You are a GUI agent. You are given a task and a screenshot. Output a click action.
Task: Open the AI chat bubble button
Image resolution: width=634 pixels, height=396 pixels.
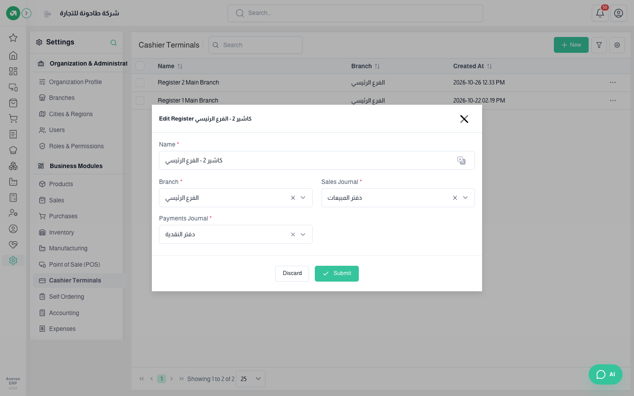click(605, 374)
